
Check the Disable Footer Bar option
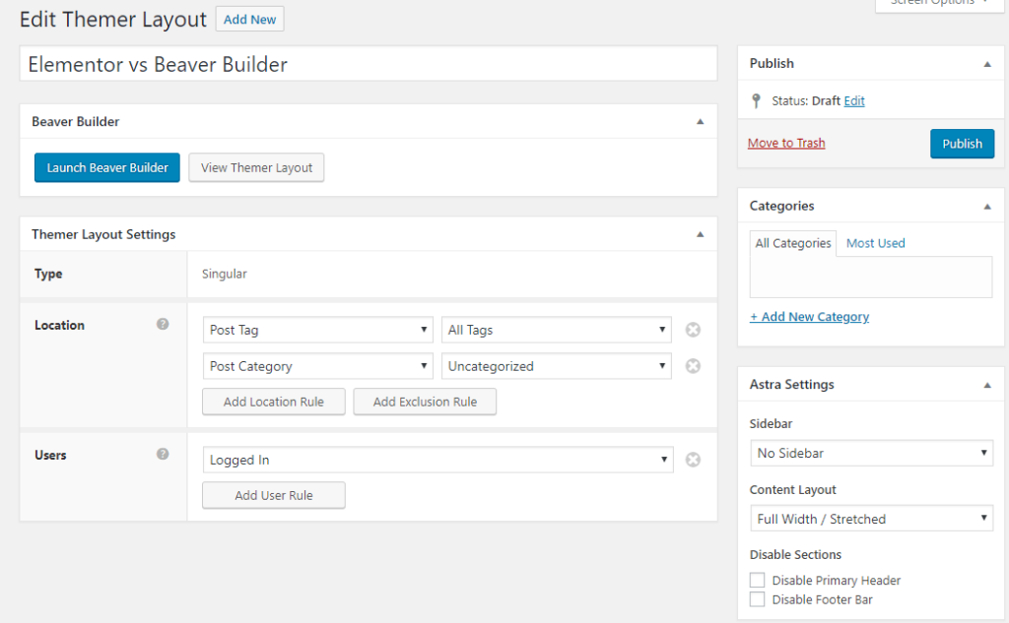pos(757,599)
